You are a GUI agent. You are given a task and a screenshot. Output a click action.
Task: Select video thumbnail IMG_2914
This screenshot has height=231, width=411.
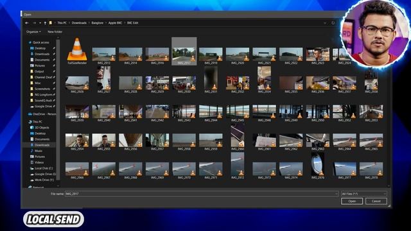130,56
